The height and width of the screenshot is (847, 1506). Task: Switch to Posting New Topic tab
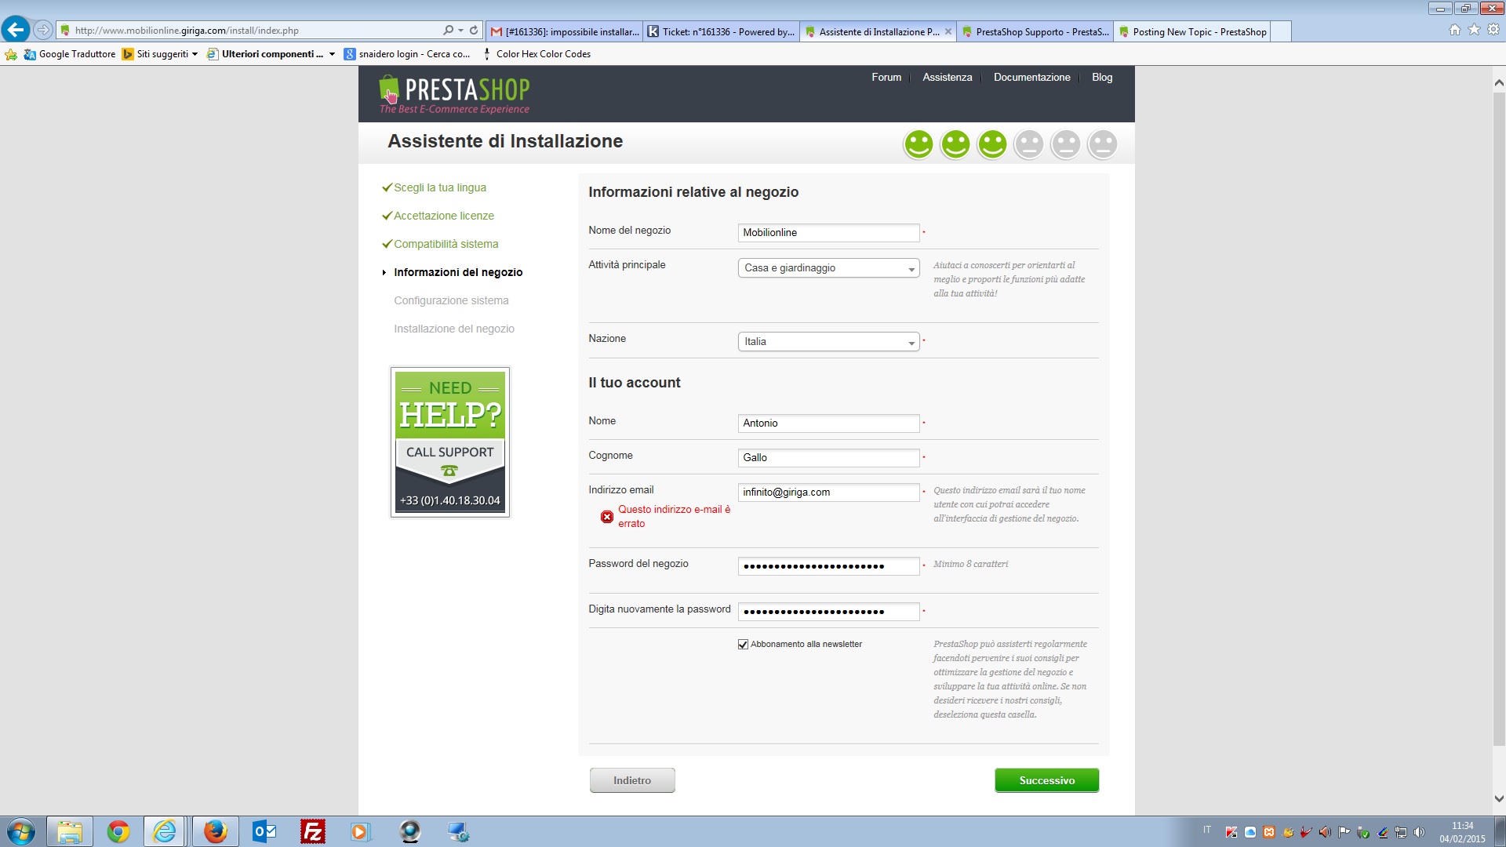click(1192, 32)
